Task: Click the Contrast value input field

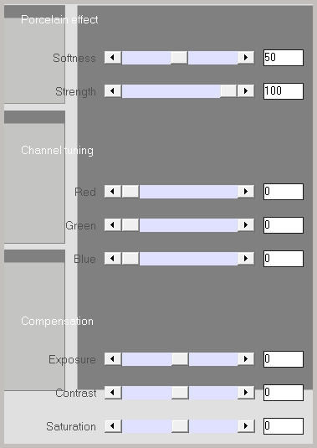Action: pos(284,393)
